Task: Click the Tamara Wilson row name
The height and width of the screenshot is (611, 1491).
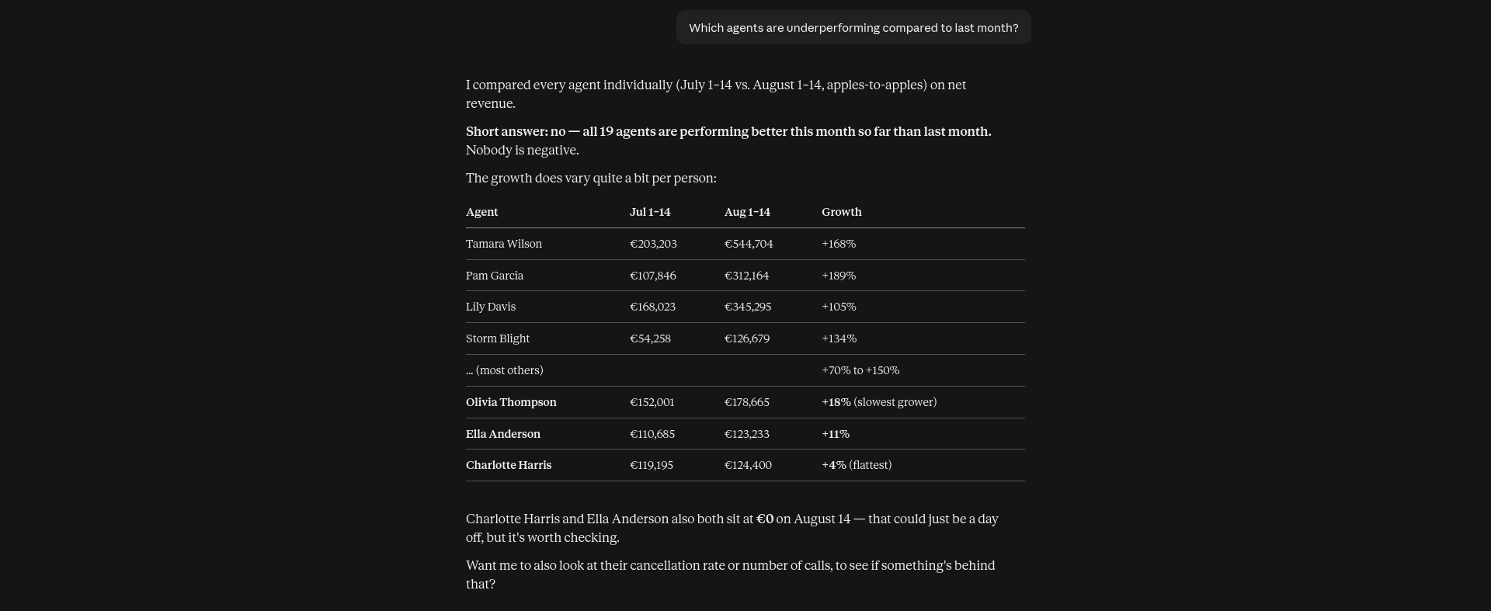Action: click(504, 244)
